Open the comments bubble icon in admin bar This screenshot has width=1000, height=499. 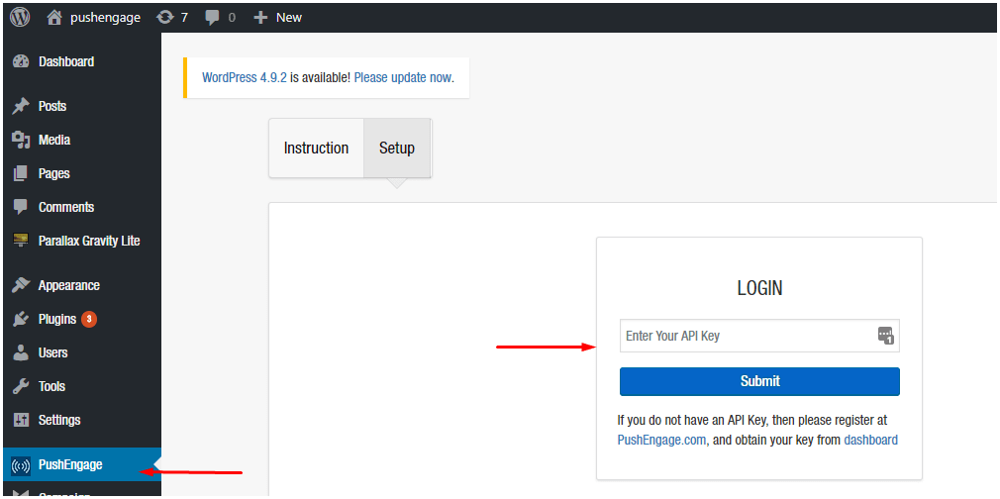click(x=212, y=18)
